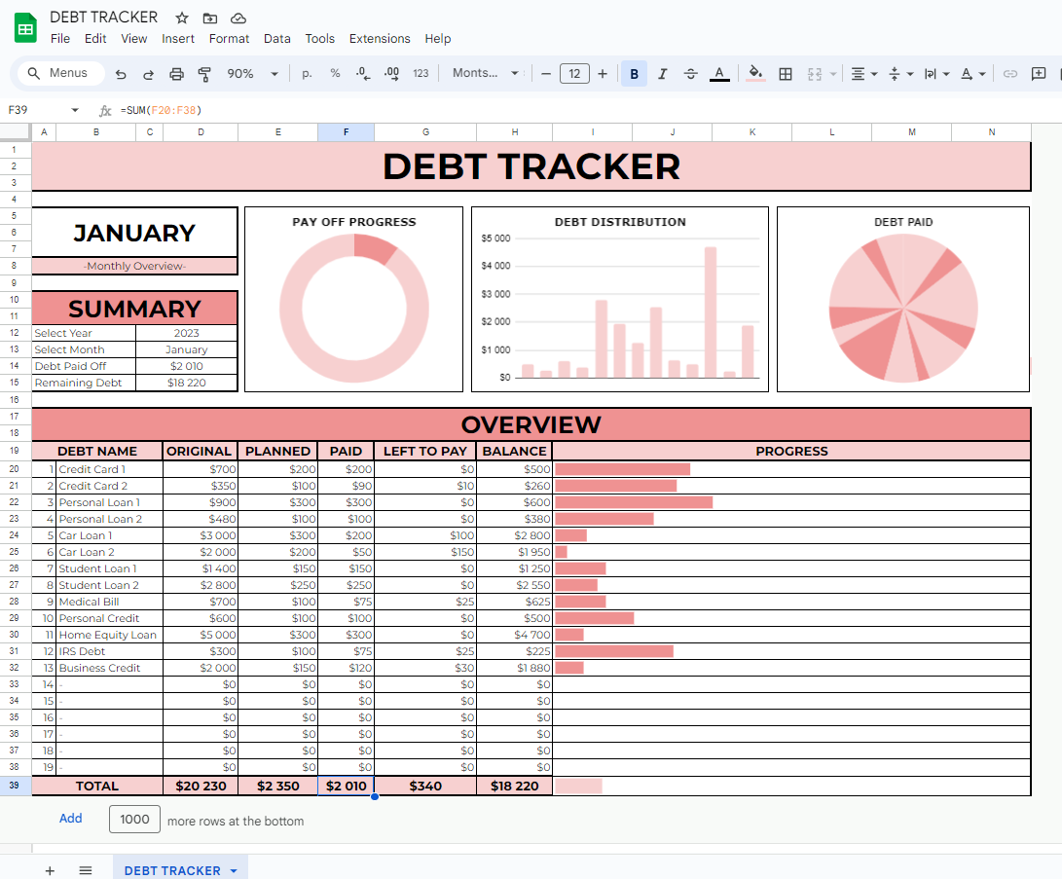Open the DEBT TRACKER tab dropdown arrow

[234, 871]
